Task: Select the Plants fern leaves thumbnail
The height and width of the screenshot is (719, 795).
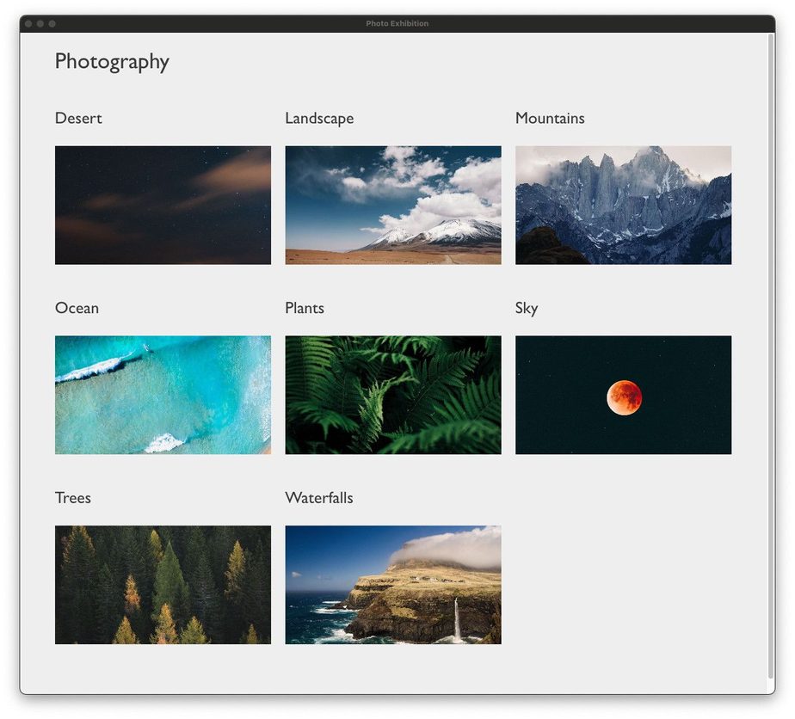Action: click(x=393, y=395)
